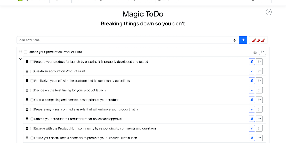
Task: Click the drag handle of 'Familiarize yourself' task
Action: pos(27,81)
